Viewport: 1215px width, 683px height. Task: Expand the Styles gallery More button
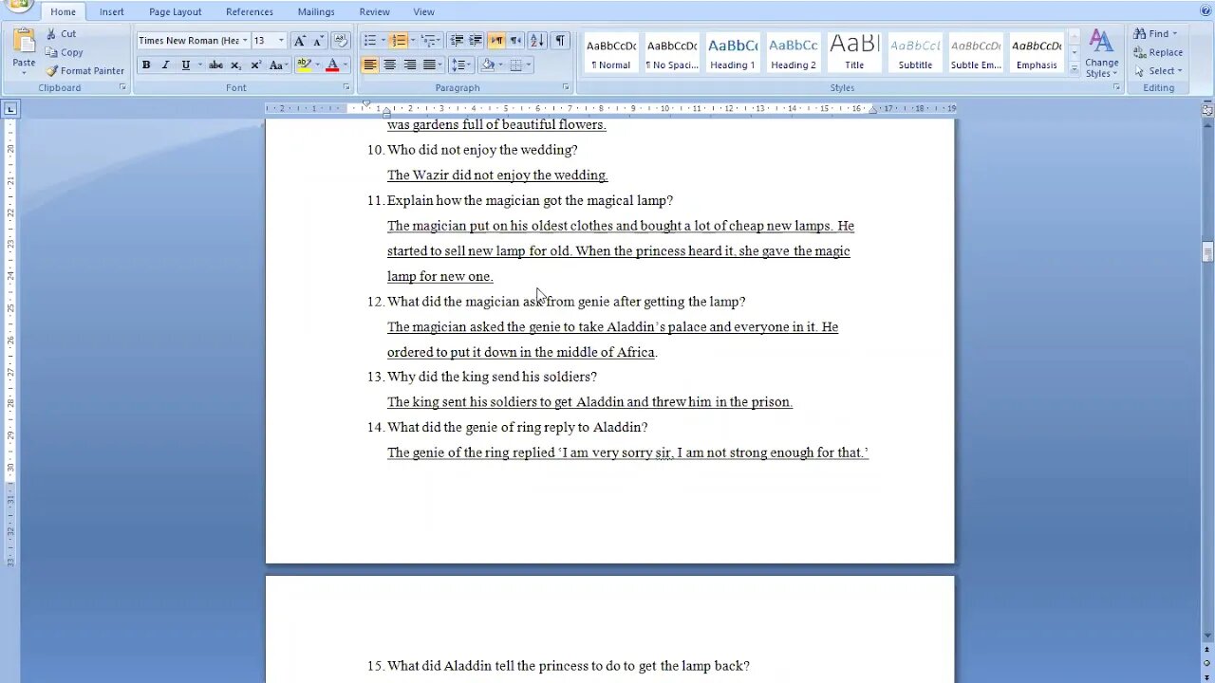pyautogui.click(x=1075, y=70)
